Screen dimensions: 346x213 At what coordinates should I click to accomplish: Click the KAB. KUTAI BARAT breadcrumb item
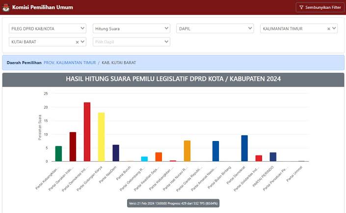click(x=119, y=63)
